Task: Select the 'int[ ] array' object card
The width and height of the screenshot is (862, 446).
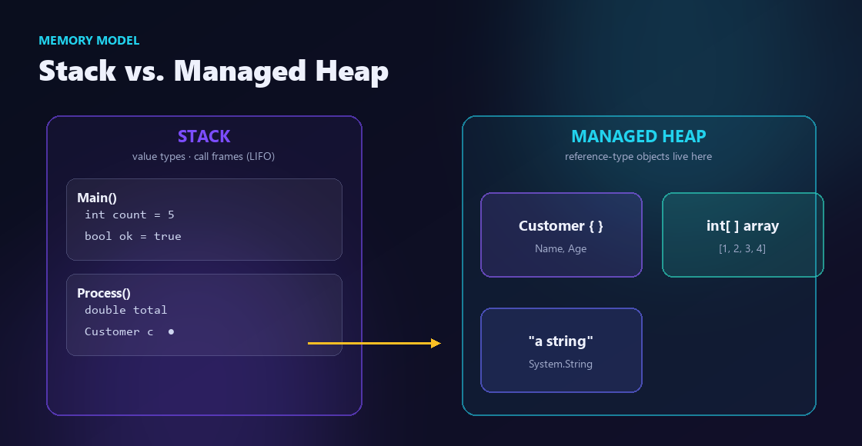Action: [x=743, y=235]
